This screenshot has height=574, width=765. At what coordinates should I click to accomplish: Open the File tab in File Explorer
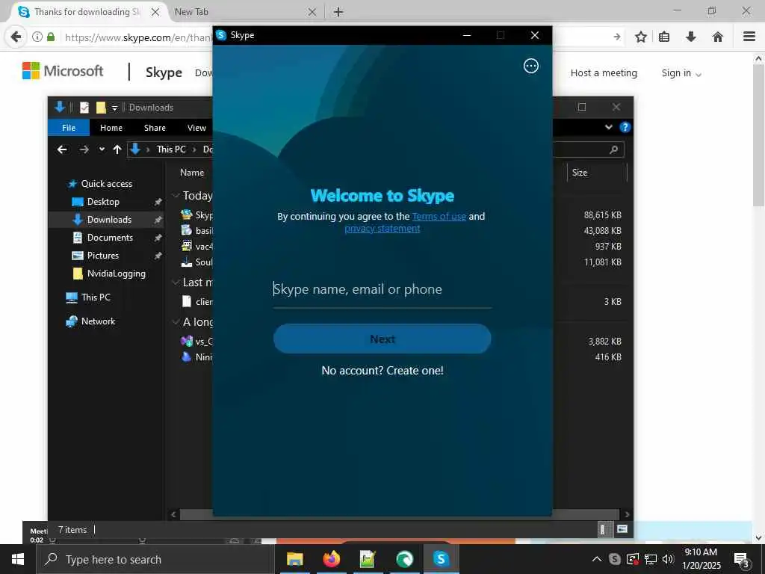(69, 128)
